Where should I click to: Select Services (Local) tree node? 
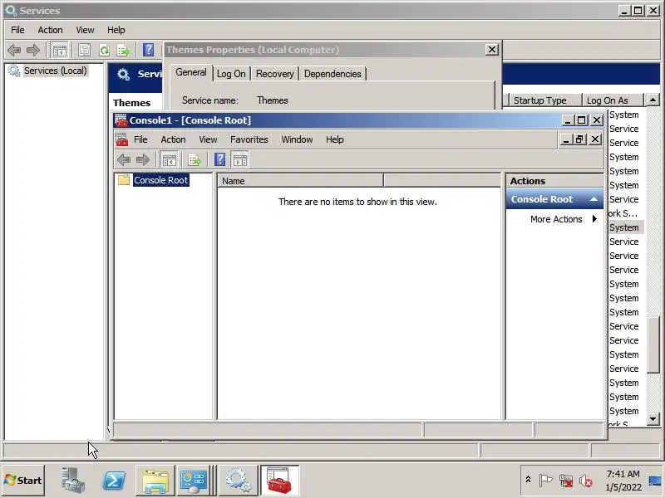click(x=55, y=71)
